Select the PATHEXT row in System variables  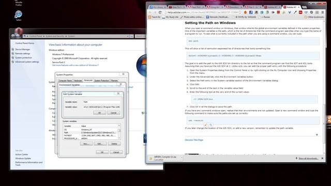91,135
